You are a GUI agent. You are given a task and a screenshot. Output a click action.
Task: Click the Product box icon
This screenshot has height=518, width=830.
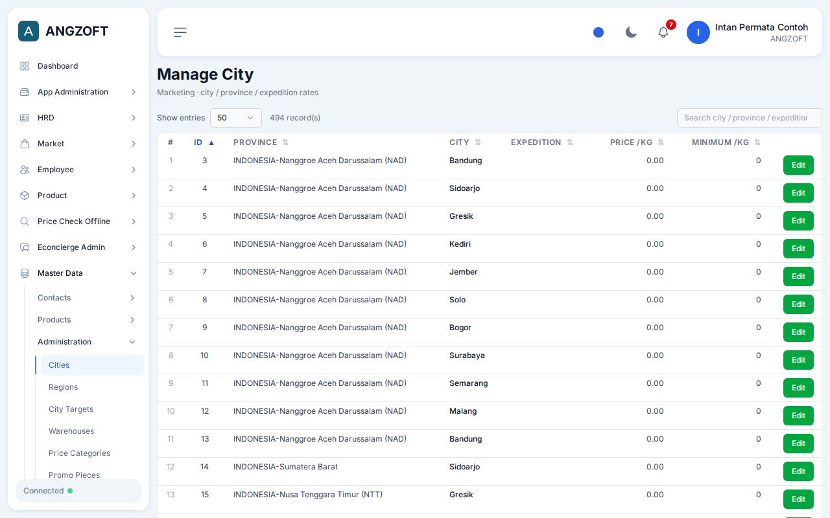point(25,196)
